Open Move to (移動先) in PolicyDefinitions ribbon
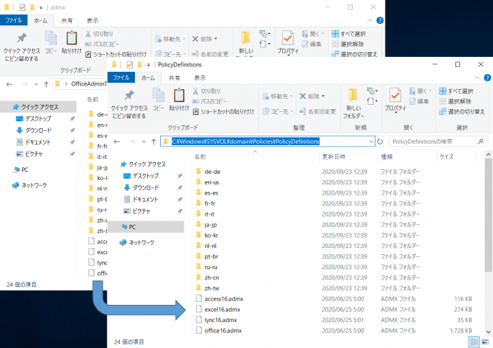 tap(277, 97)
